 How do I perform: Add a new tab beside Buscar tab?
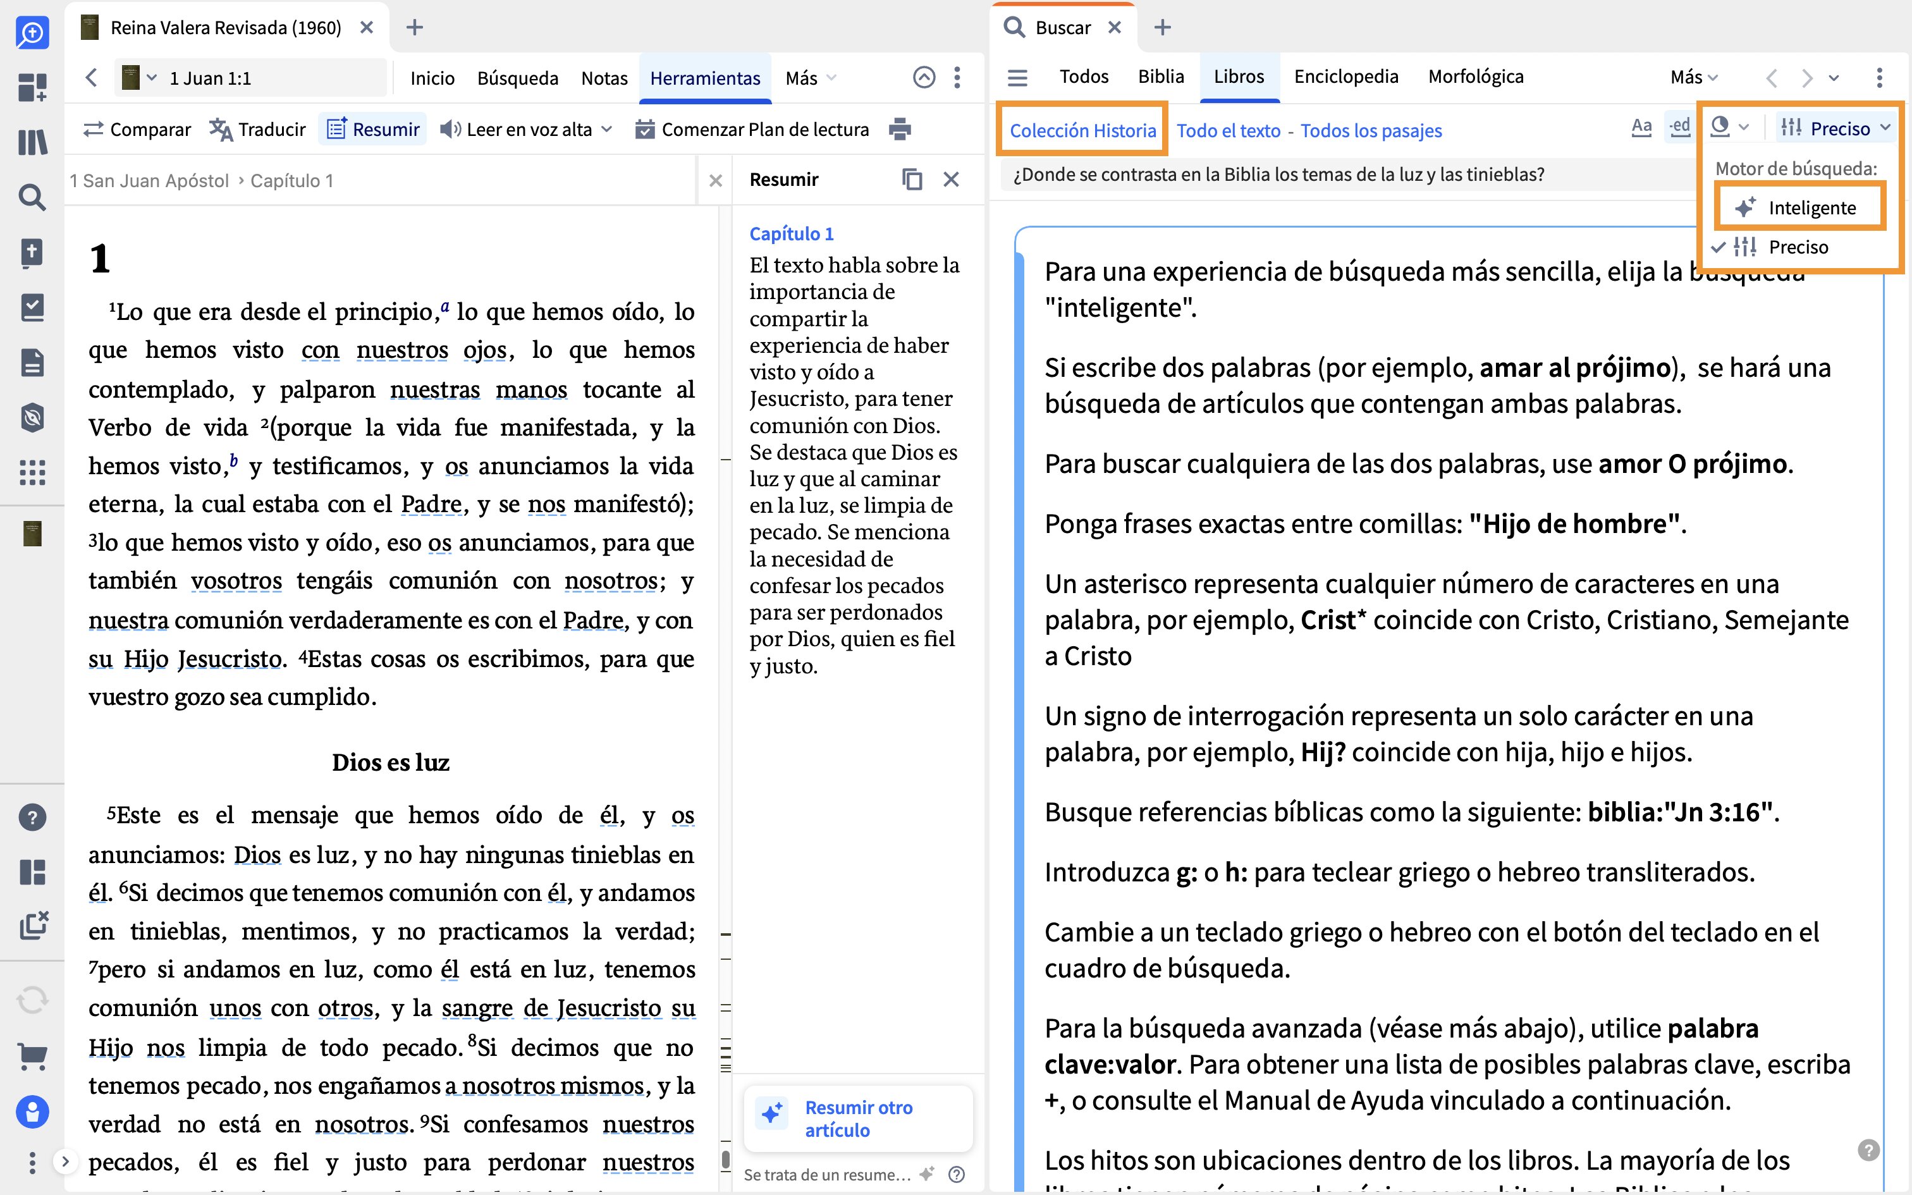coord(1161,28)
